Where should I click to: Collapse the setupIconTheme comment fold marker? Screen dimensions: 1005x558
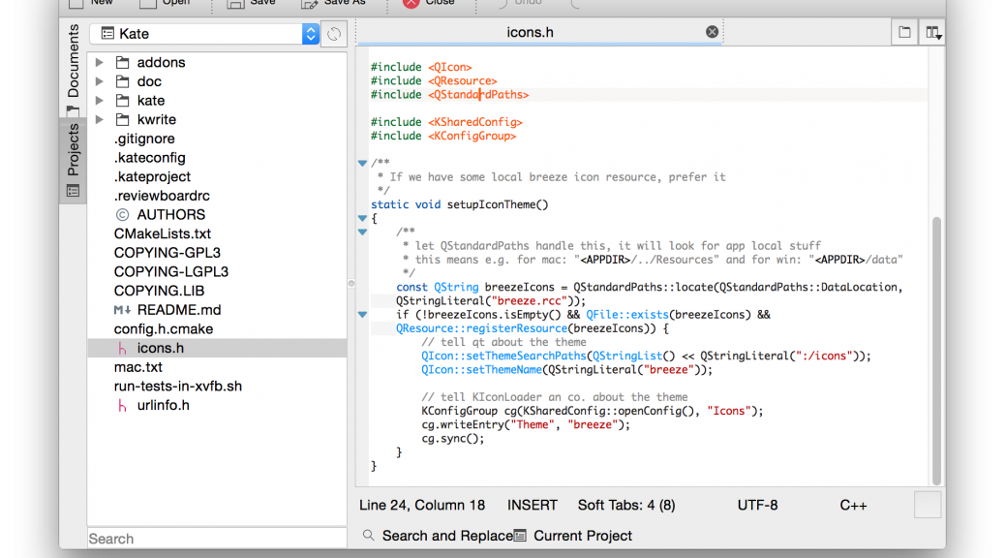click(362, 163)
